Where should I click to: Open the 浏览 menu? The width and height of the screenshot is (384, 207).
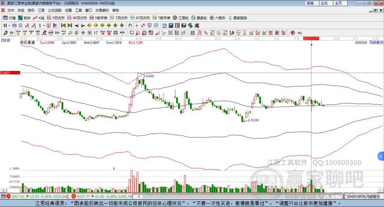(21, 10)
